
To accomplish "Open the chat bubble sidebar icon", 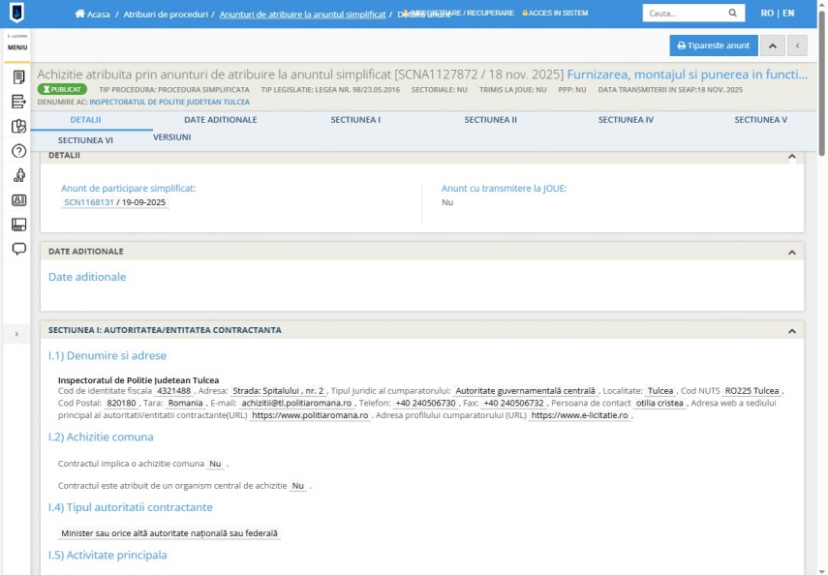I will (x=18, y=249).
